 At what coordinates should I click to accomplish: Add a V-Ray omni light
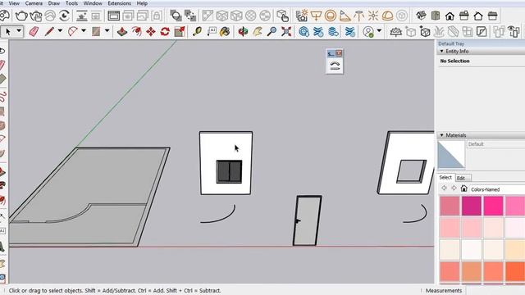point(373,16)
